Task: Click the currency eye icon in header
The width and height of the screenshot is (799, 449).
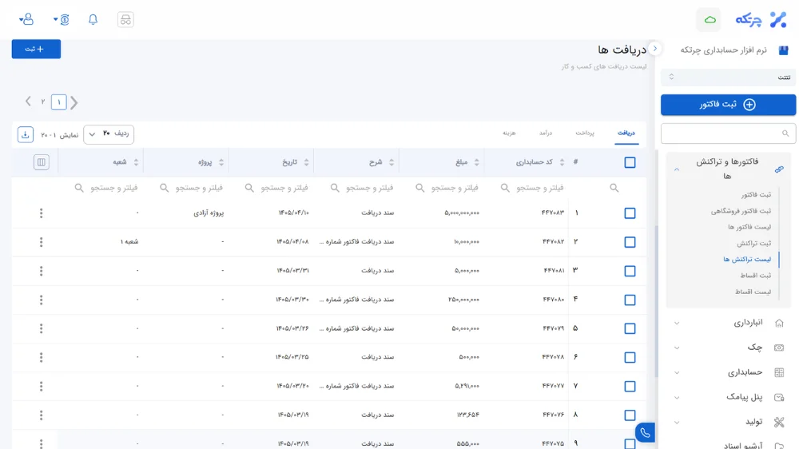Action: point(62,19)
